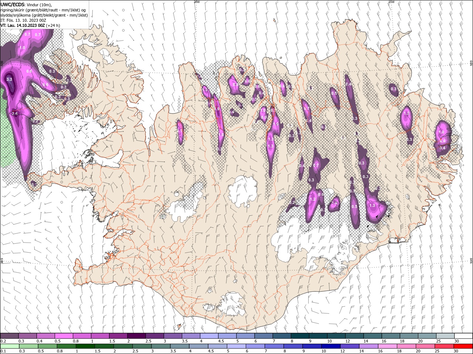Pick upper legend white swatch after 30
Screen dimensions: 473x354
click(x=463, y=336)
